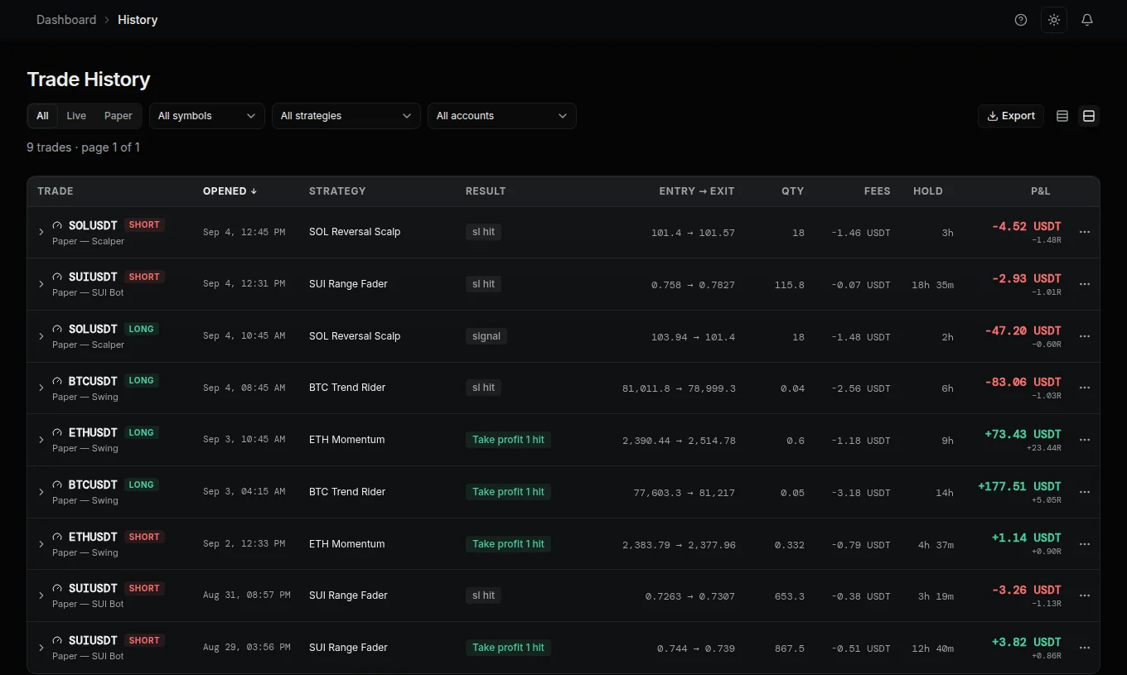This screenshot has width=1127, height=675.
Task: Select the Live trades filter tab
Action: [x=76, y=116]
